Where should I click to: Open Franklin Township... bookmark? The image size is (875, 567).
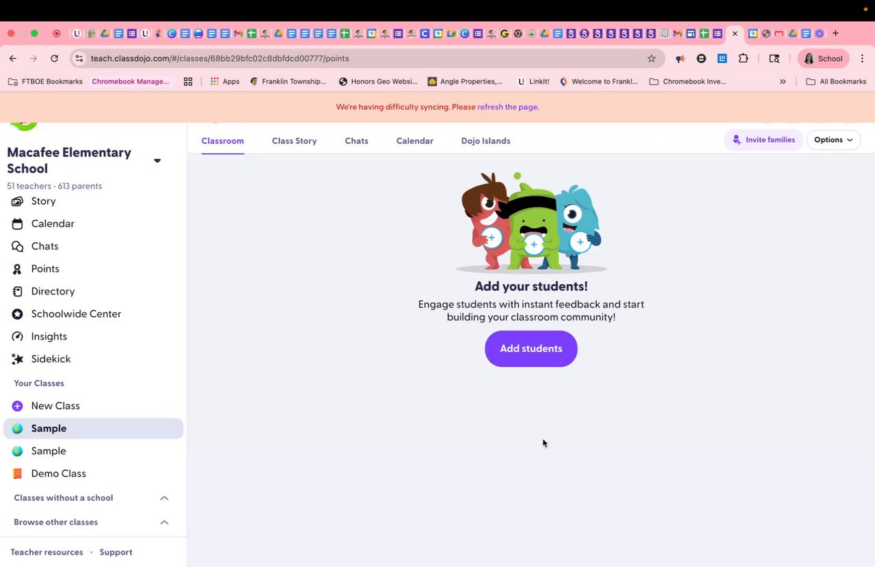(288, 81)
